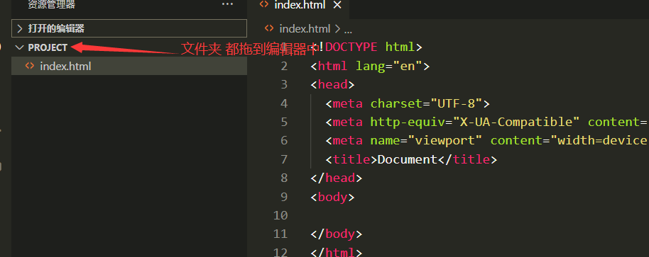The width and height of the screenshot is (649, 257).
Task: Click line number 7 in the gutter
Action: [284, 159]
